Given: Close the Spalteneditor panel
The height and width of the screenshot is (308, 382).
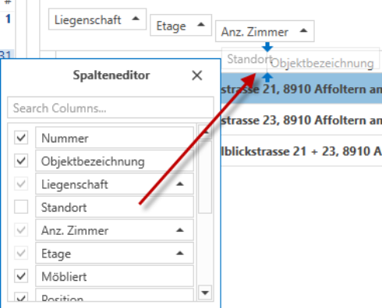Looking at the screenshot, I should pos(196,75).
